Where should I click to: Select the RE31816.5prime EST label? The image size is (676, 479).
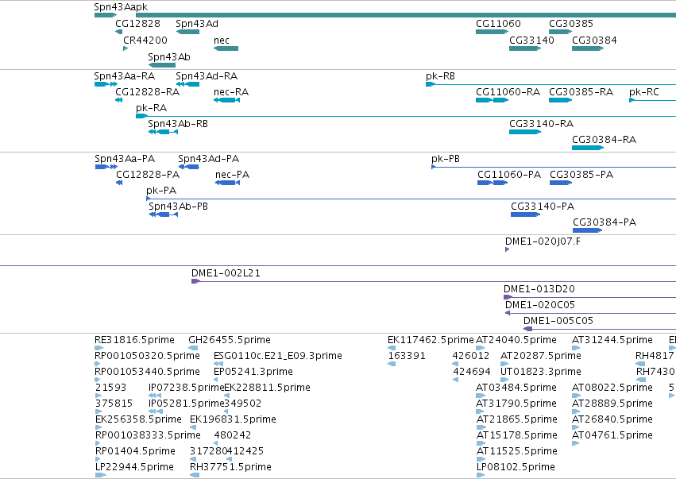[x=134, y=340]
